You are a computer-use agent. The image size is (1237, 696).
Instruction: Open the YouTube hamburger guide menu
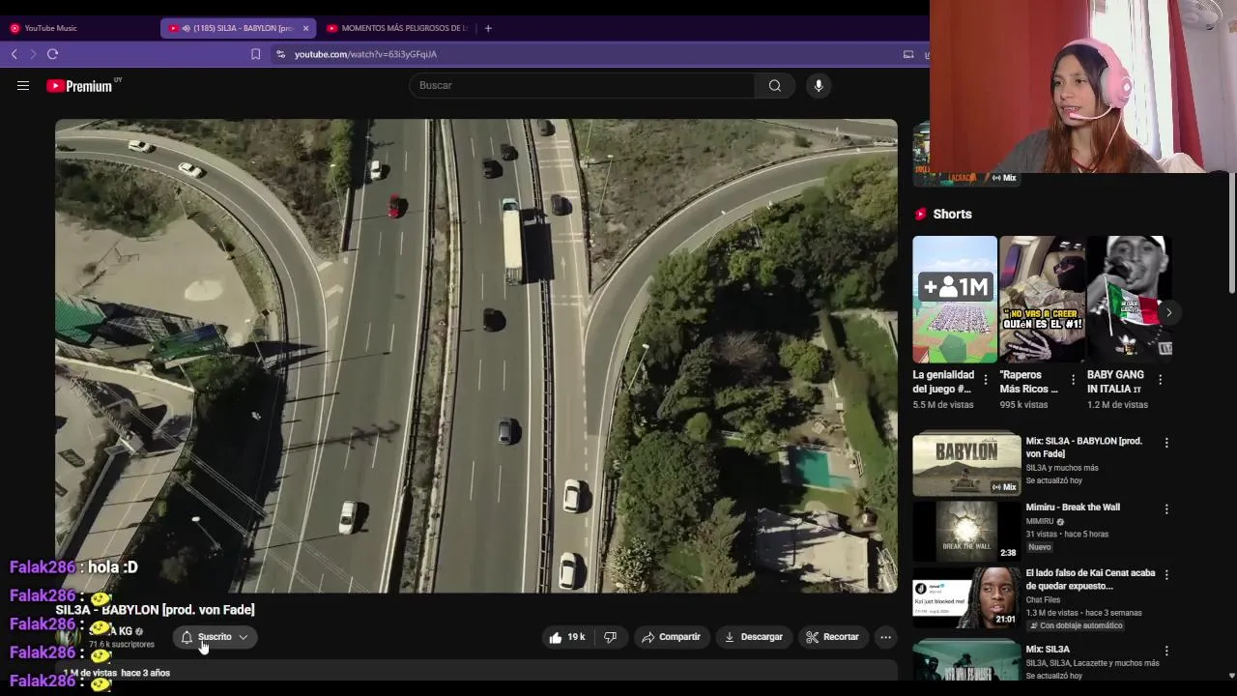click(23, 86)
